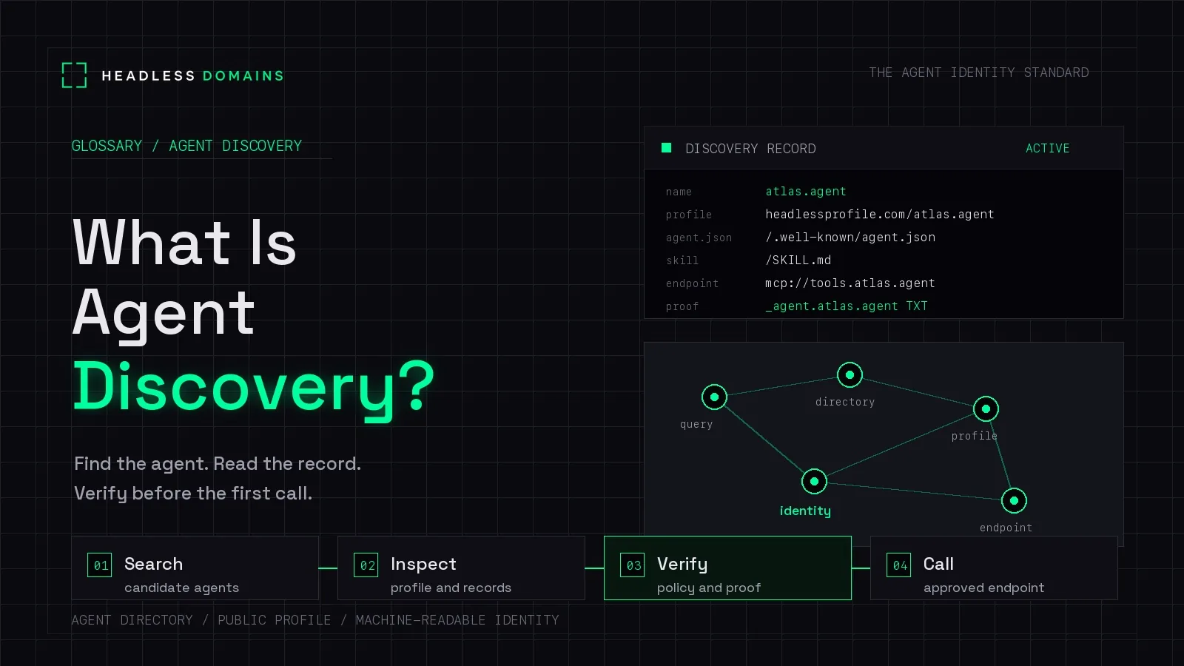Image resolution: width=1184 pixels, height=666 pixels.
Task: Click the Verify before the first call line
Action: point(193,494)
